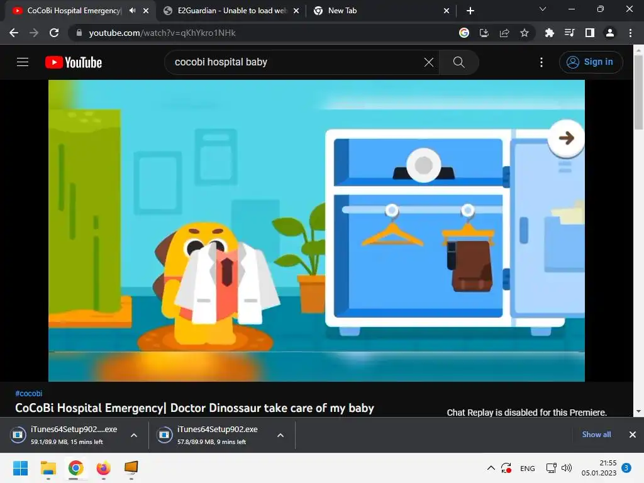
Task: Install the app via the address bar icon
Action: [484, 33]
